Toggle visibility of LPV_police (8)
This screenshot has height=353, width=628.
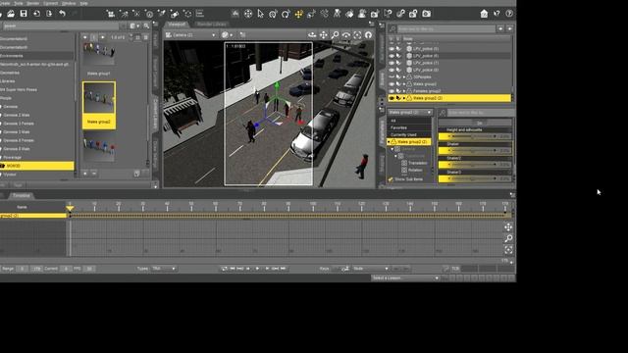pos(392,70)
